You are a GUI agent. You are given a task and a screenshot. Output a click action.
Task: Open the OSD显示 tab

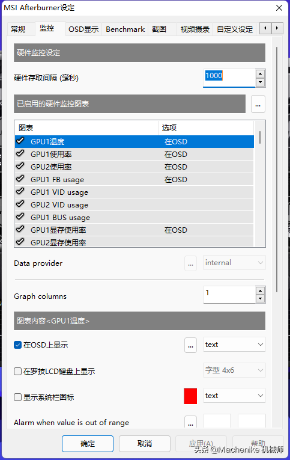83,29
